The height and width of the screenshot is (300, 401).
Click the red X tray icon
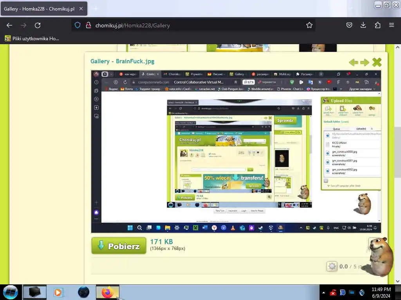point(333,293)
